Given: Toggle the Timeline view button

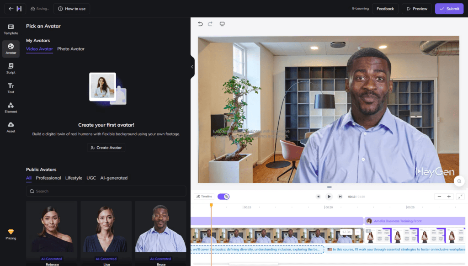Looking at the screenshot, I should (204, 197).
